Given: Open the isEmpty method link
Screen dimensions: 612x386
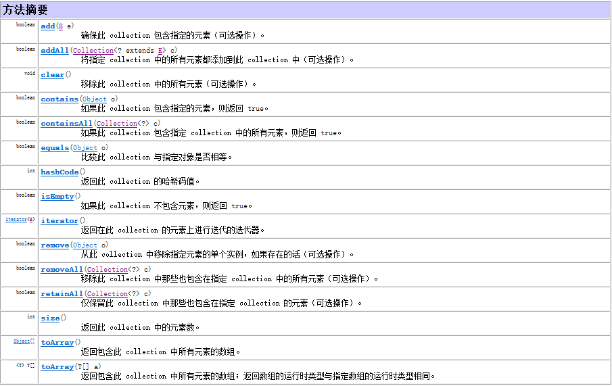Looking at the screenshot, I should click(x=57, y=196).
